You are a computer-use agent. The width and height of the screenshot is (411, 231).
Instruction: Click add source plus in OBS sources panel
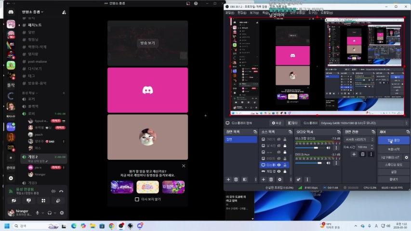(x=264, y=180)
